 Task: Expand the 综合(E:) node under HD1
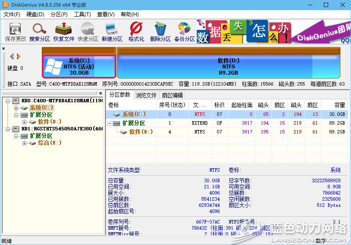click(25, 143)
